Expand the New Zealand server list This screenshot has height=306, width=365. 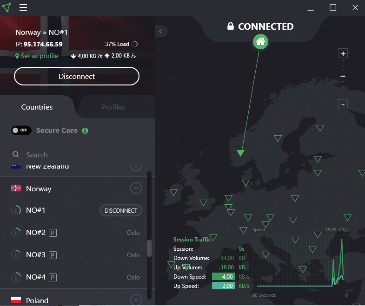[136, 167]
